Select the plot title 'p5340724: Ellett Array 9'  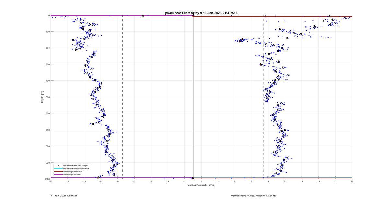pyautogui.click(x=184, y=13)
